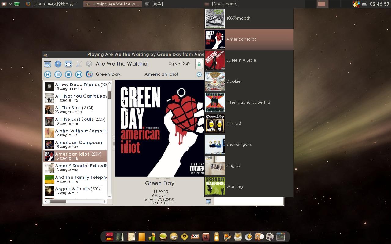Pick the Dookie album

[x=249, y=81]
